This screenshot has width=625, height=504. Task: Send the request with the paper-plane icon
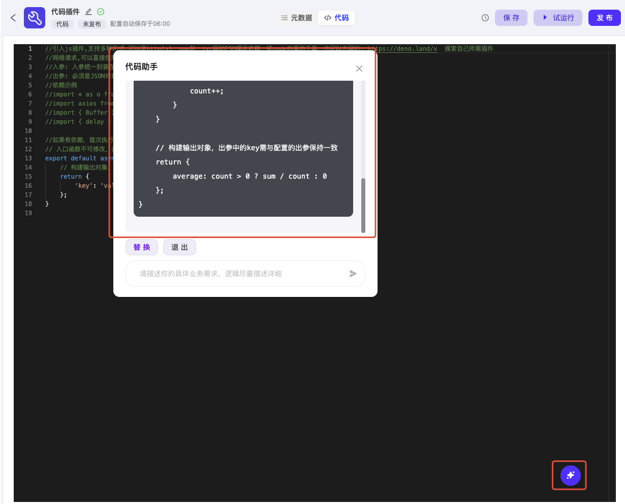[x=353, y=274]
